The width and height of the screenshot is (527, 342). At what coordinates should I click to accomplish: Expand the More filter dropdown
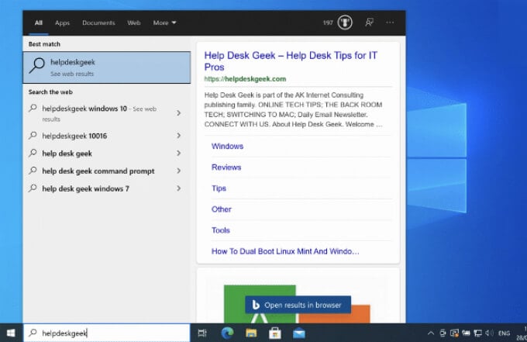[164, 23]
